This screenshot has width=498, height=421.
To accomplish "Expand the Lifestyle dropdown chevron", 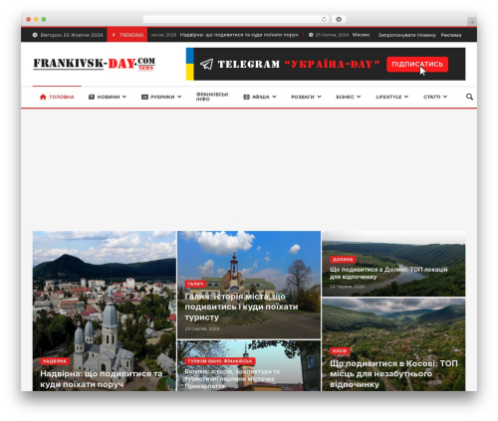I will pos(406,97).
